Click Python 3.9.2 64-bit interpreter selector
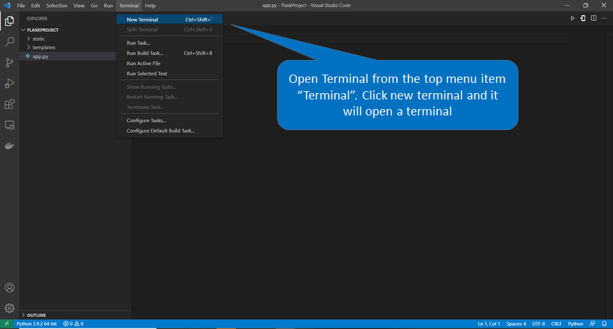 [x=36, y=324]
